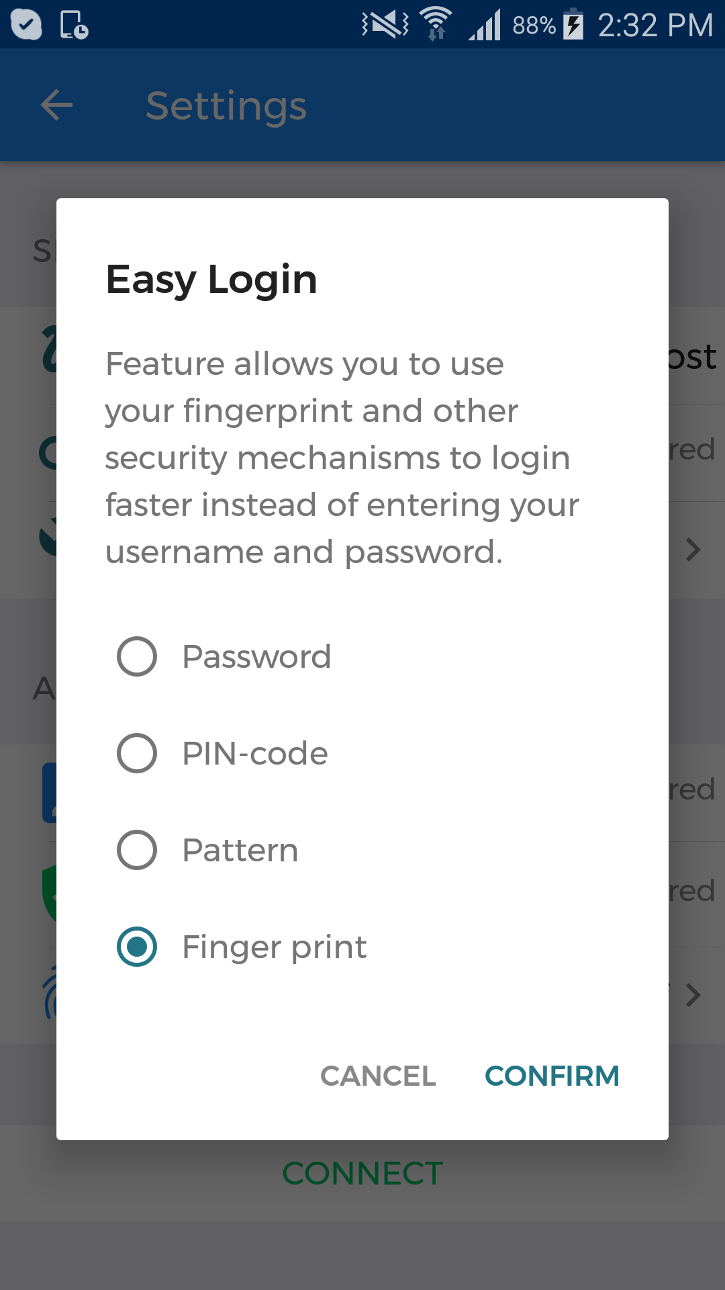Open the device clock notification icon
The height and width of the screenshot is (1290, 725).
[74, 25]
